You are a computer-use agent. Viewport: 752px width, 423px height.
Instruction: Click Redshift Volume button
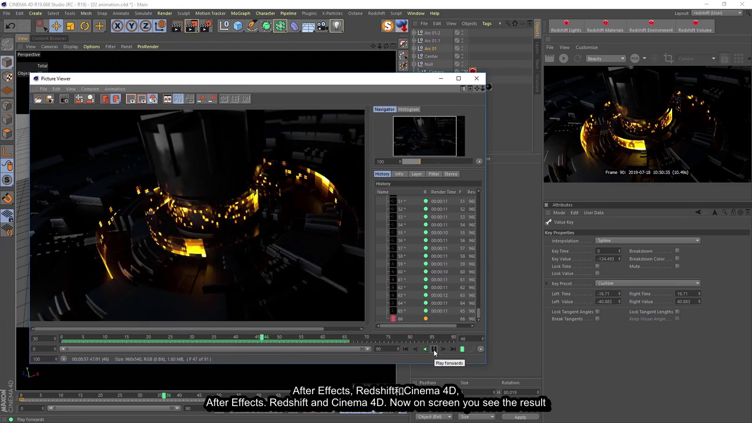tap(695, 26)
